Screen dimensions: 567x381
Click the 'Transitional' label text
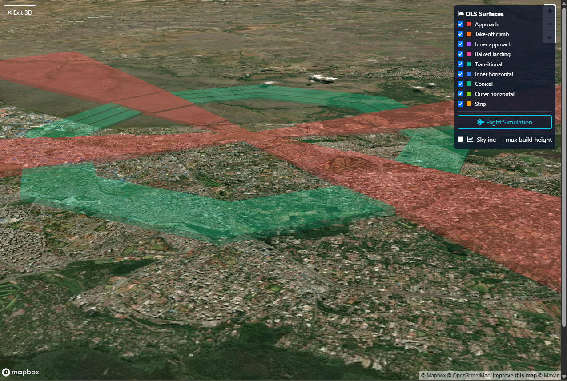(489, 64)
